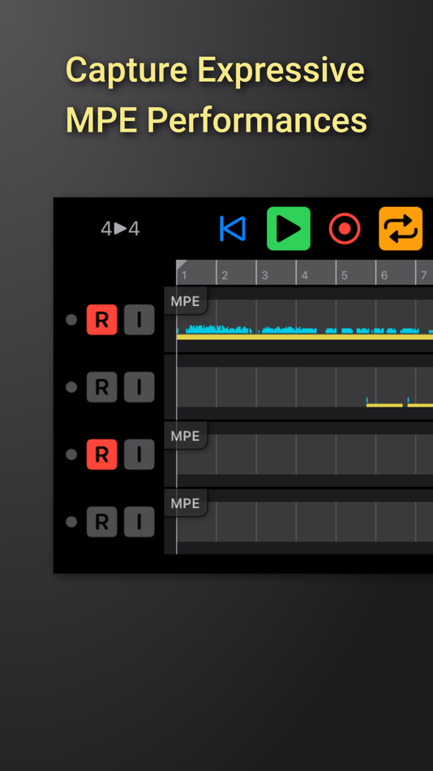Toggle the orange loop button

point(401,229)
